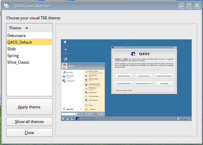Maximize the Look Switcher window
This screenshot has height=145, width=203.
point(189,6)
